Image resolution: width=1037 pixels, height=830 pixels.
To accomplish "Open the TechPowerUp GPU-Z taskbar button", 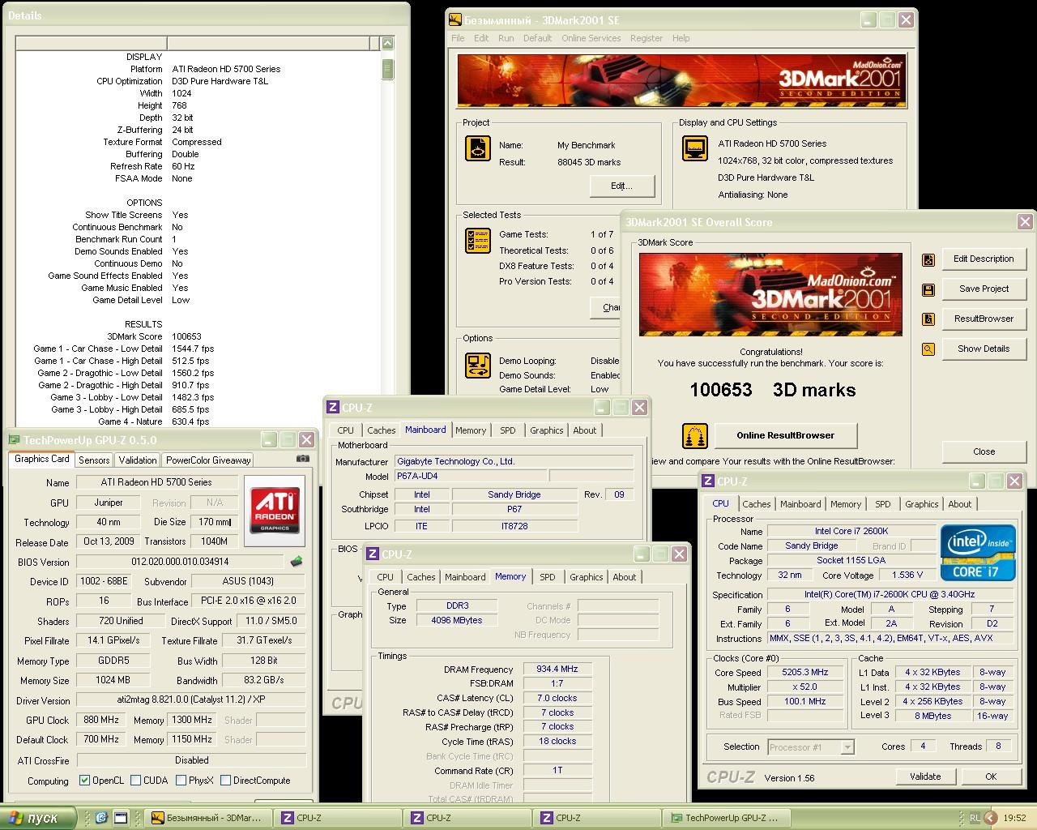I will pos(727,818).
